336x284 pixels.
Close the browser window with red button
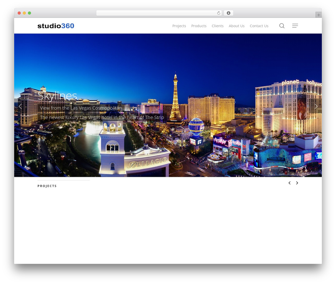19,13
